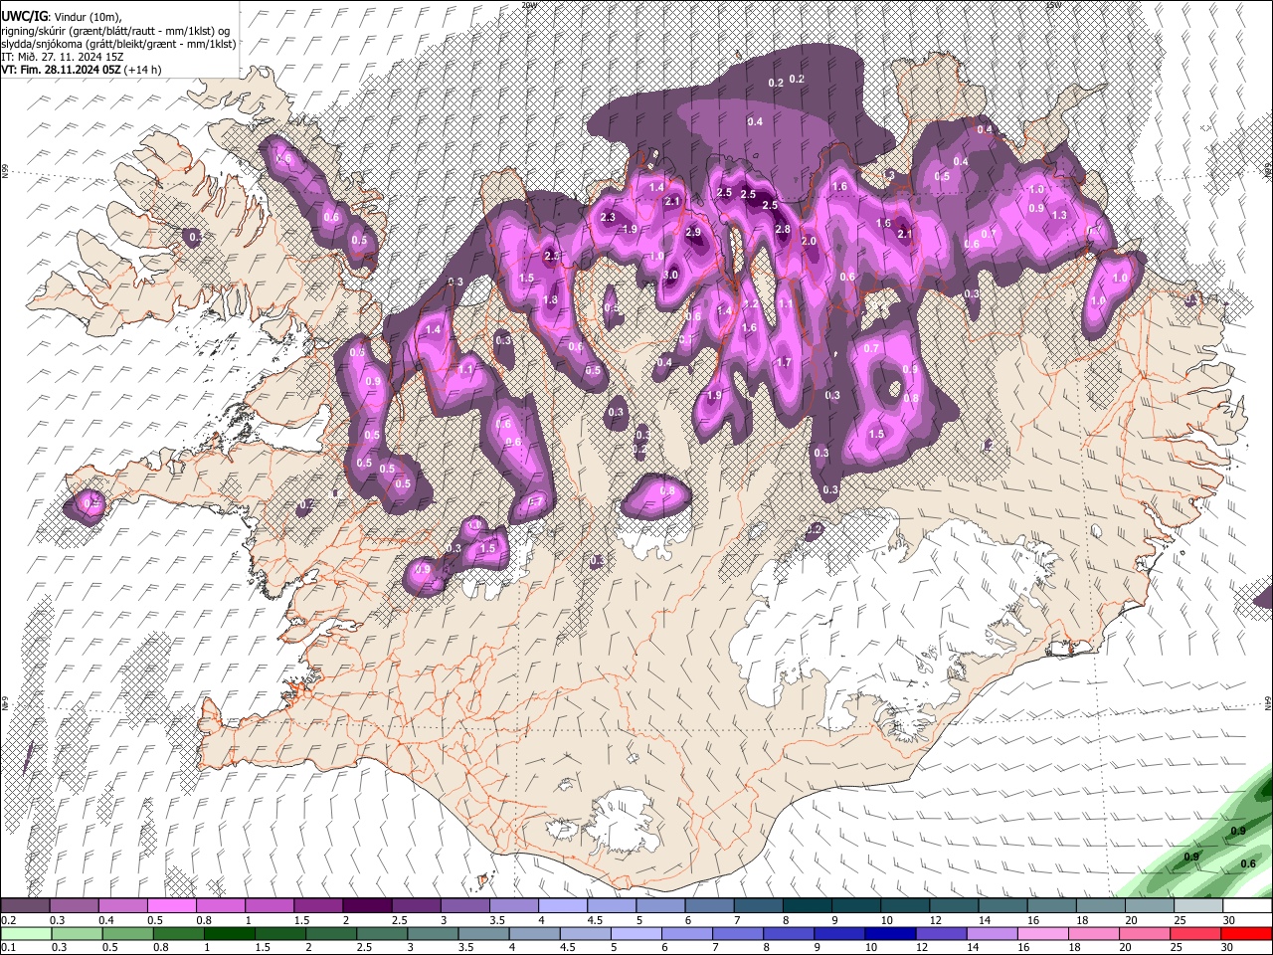Pick the palest green 0.1 swatch on lower scale

point(25,933)
